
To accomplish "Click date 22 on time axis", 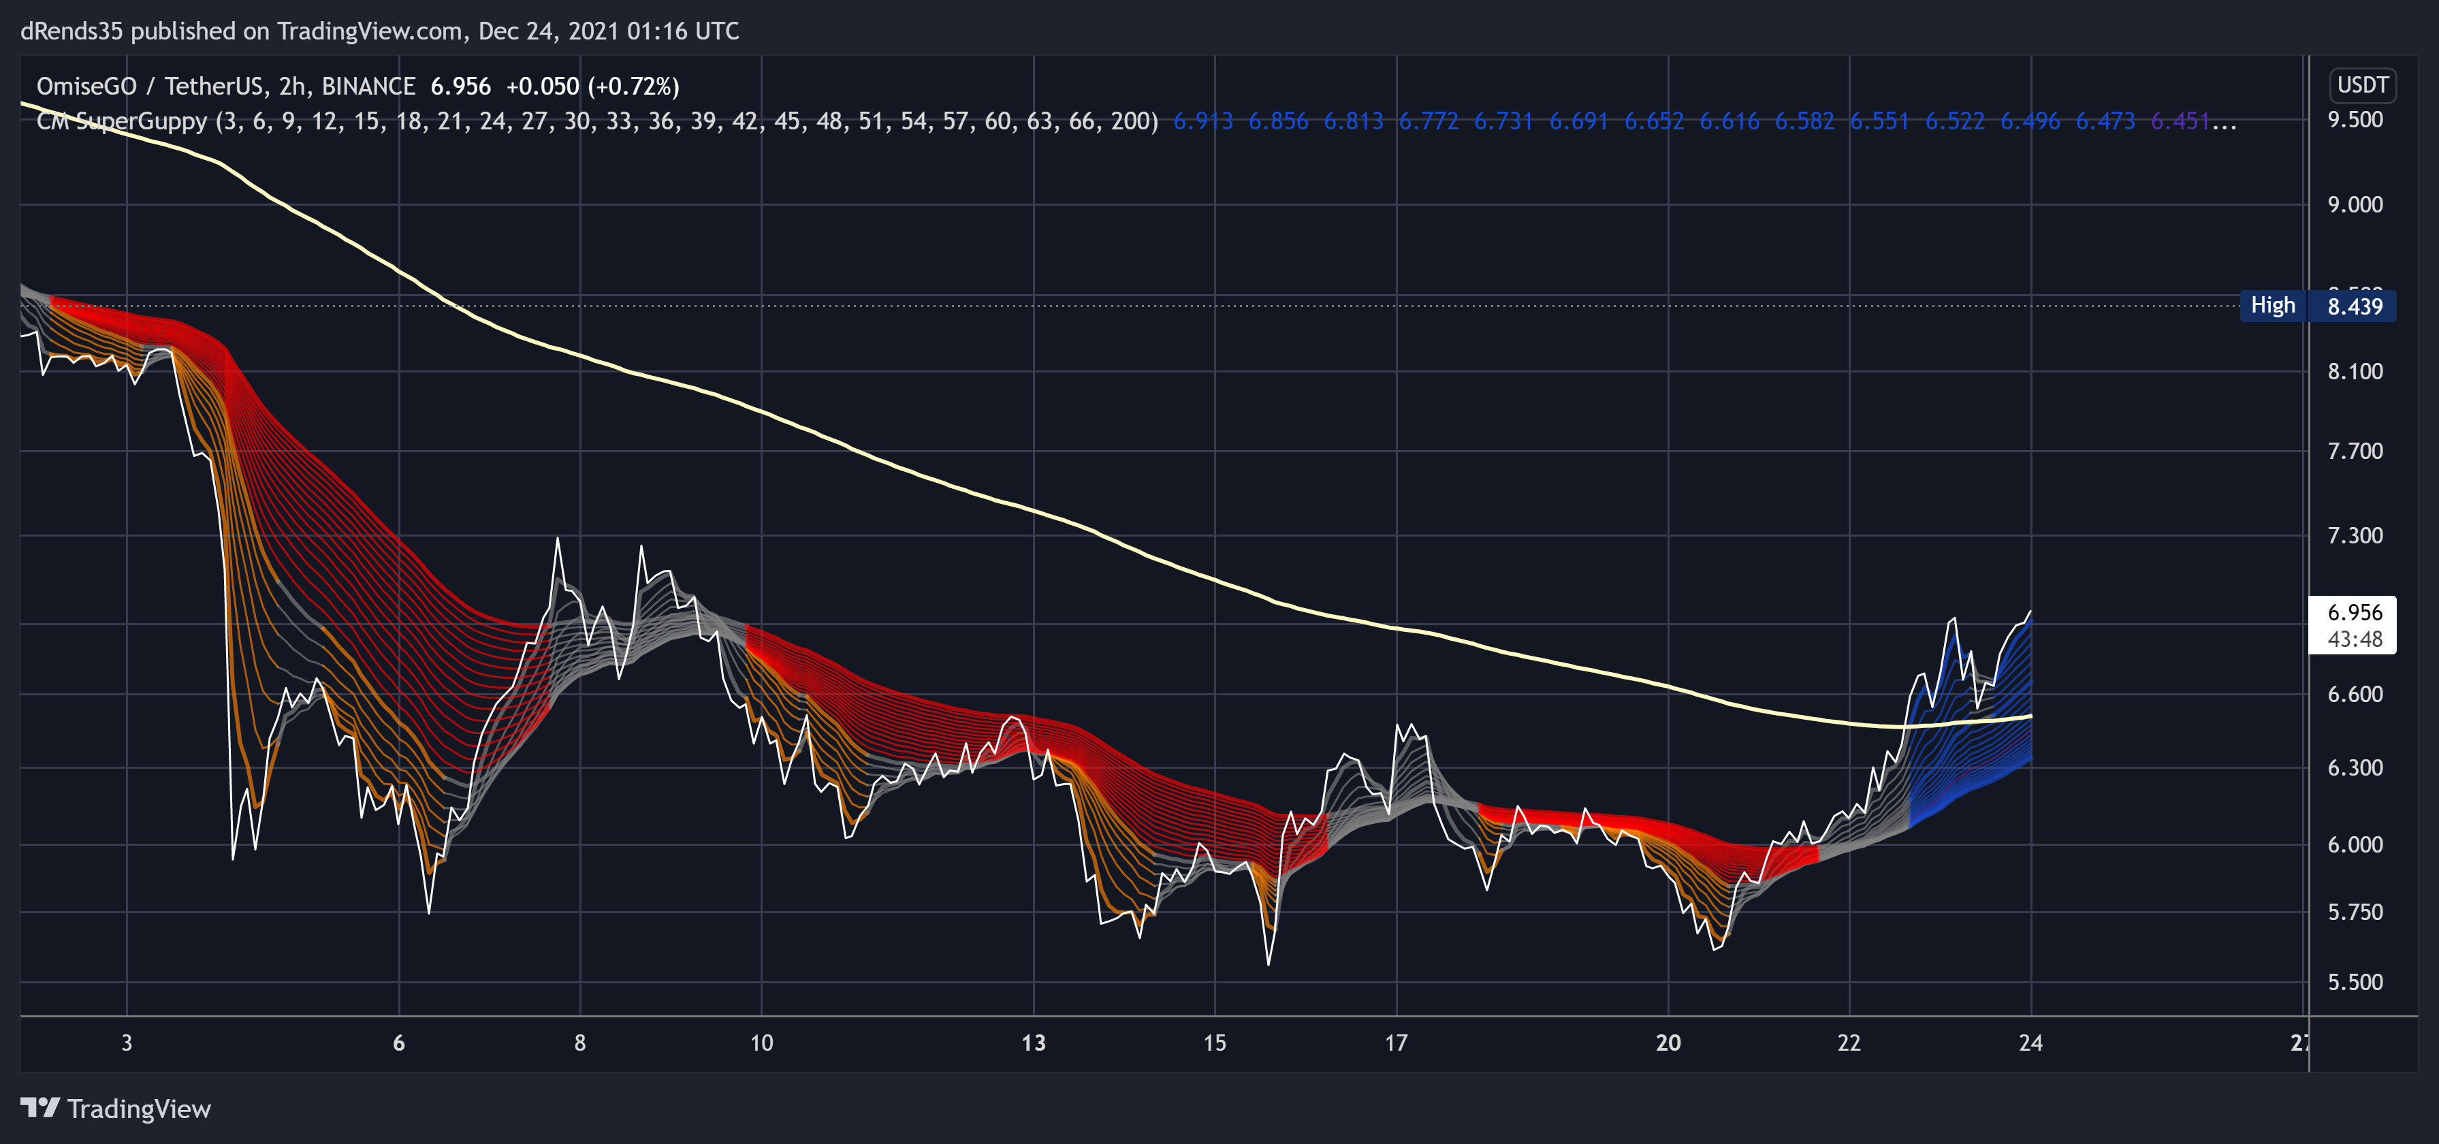I will click(1848, 1043).
